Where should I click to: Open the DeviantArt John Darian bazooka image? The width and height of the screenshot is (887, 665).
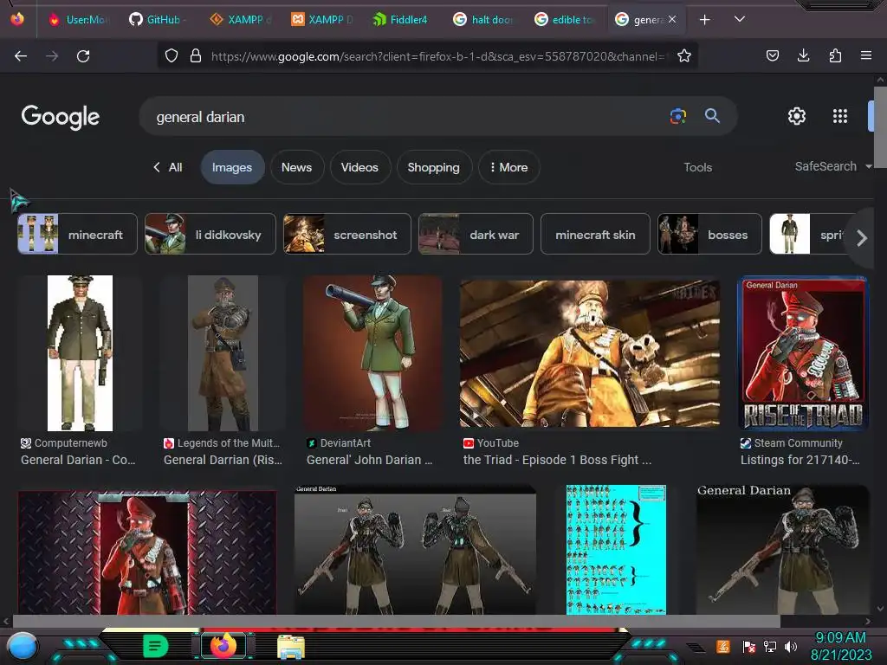372,353
